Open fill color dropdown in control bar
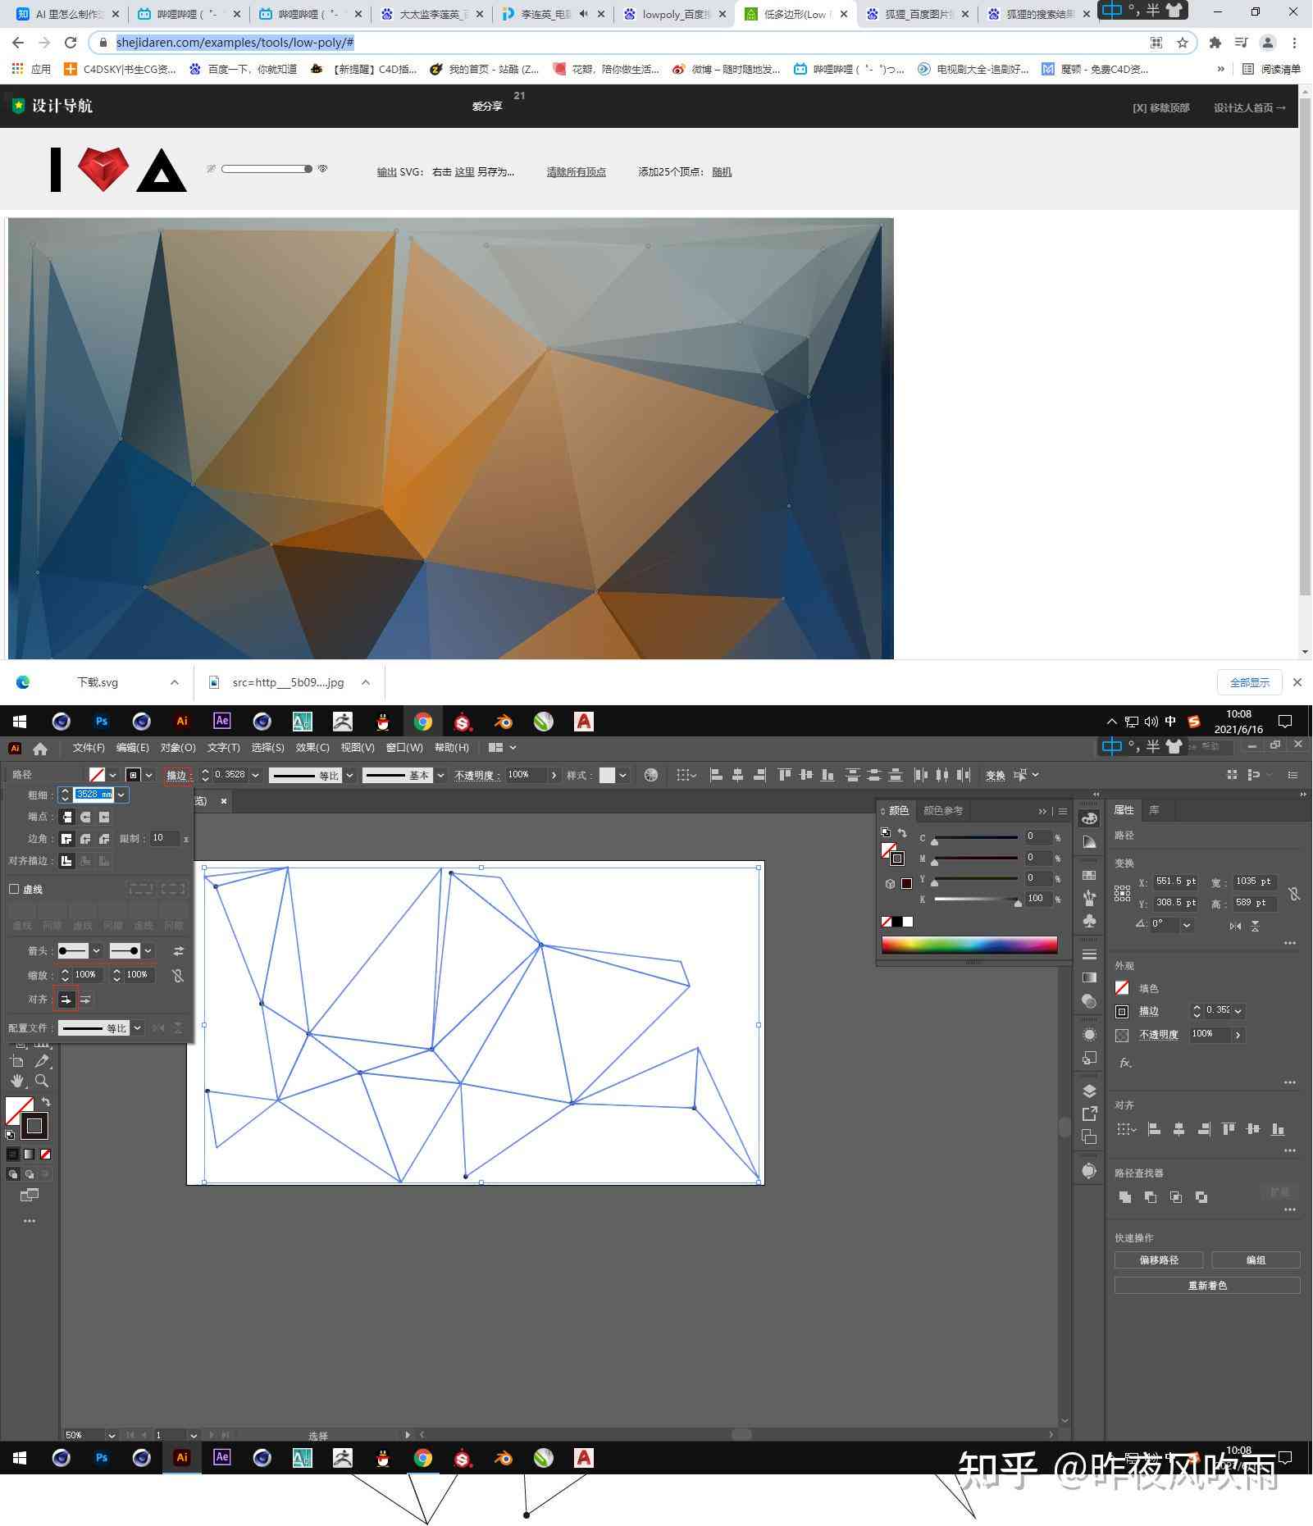 point(112,775)
